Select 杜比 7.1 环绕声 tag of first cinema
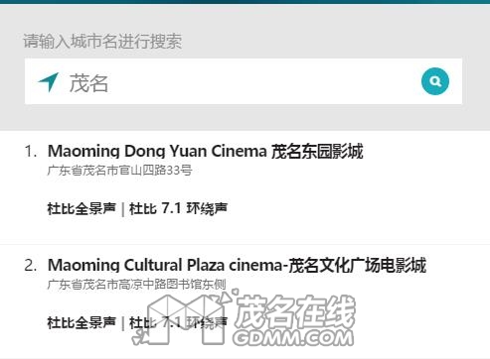490x359 pixels. click(178, 208)
